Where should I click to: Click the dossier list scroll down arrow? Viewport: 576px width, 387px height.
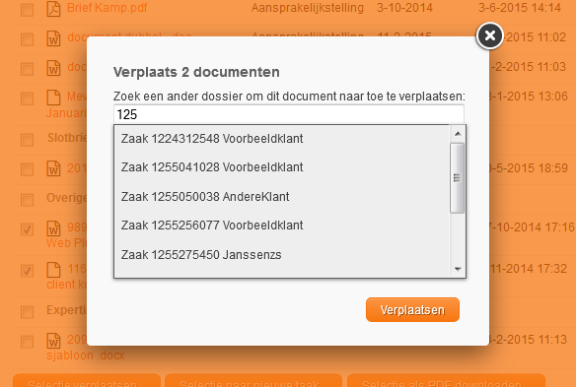pyautogui.click(x=458, y=269)
